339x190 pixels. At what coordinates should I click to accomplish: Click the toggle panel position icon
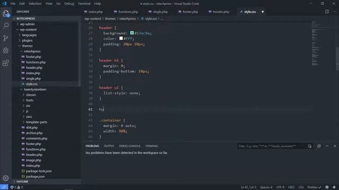(x=319, y=146)
